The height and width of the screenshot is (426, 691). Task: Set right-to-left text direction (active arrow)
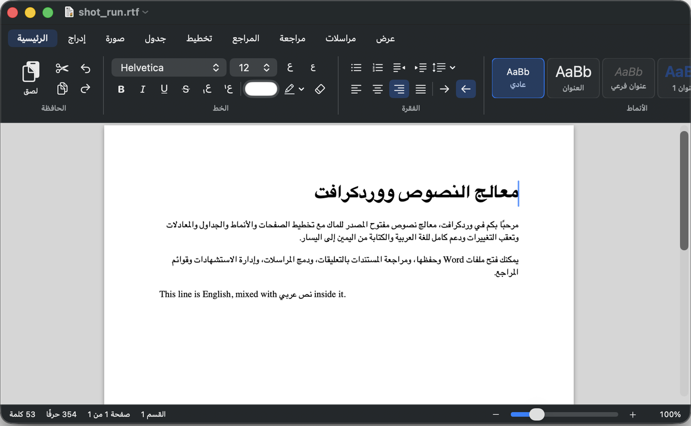coord(466,89)
